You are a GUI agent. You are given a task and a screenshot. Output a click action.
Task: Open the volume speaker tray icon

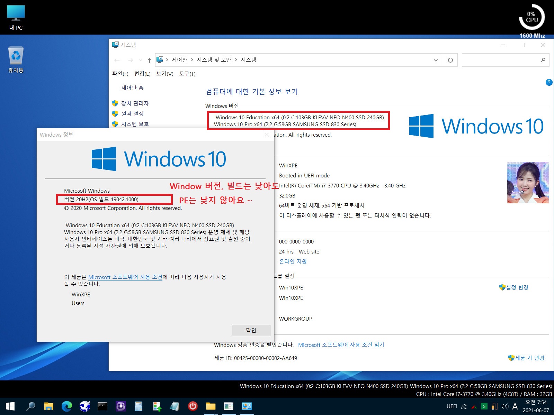click(504, 406)
